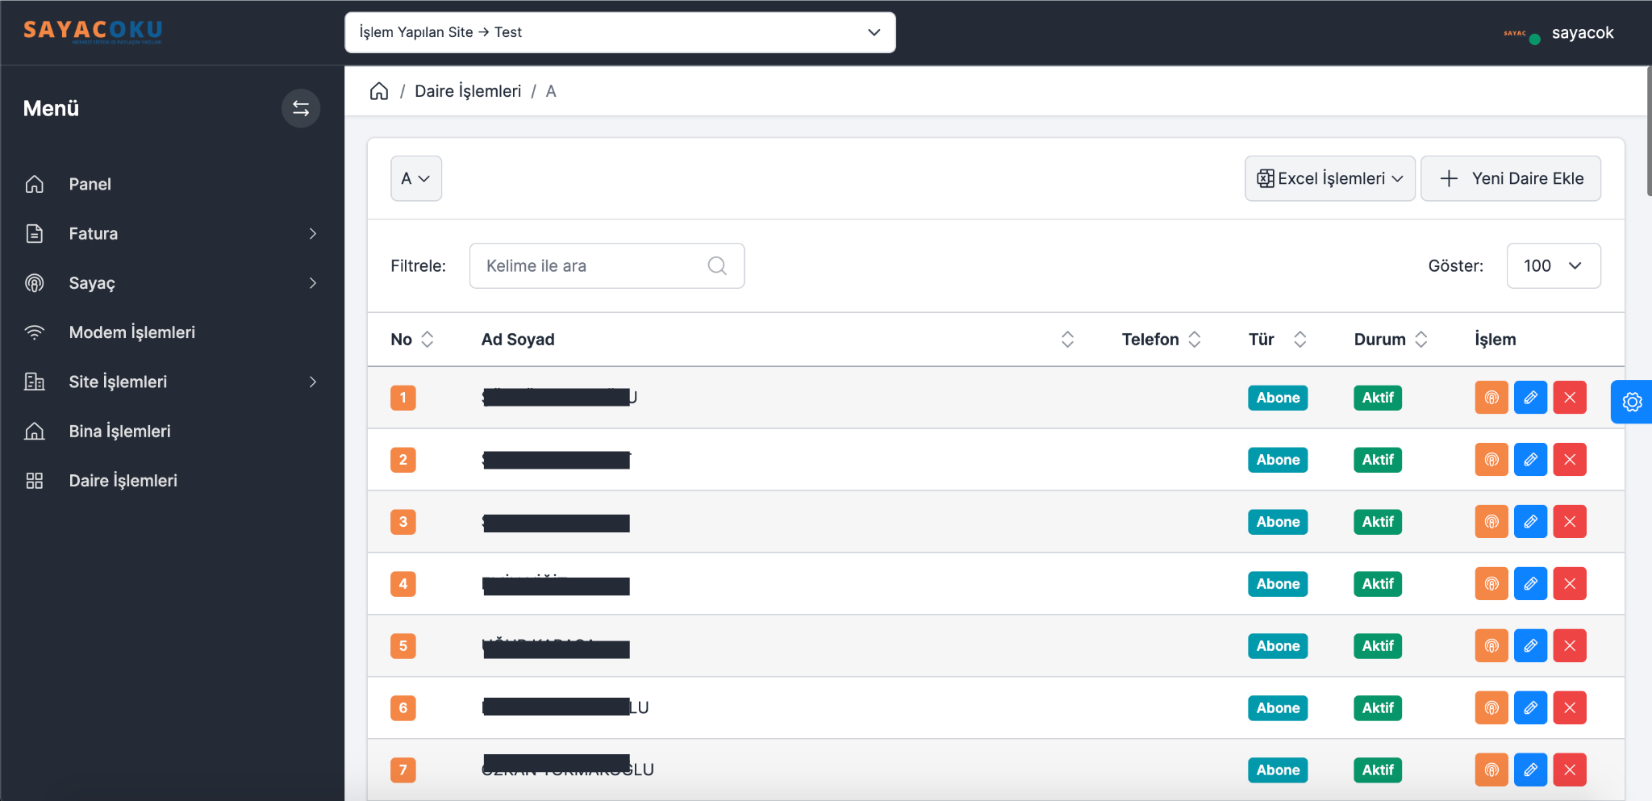Open the İşlem Yapılan Site dropdown

point(619,32)
